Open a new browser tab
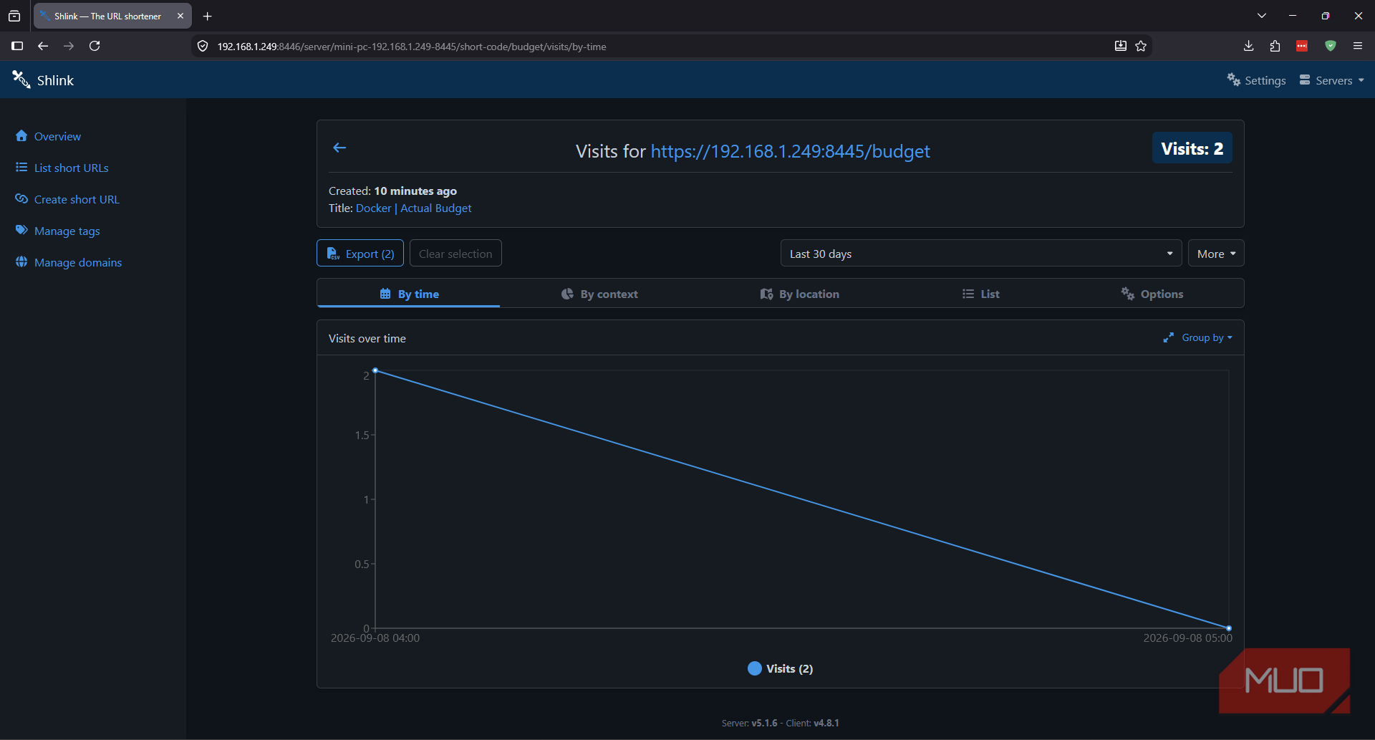Viewport: 1375px width, 740px height. (x=208, y=16)
